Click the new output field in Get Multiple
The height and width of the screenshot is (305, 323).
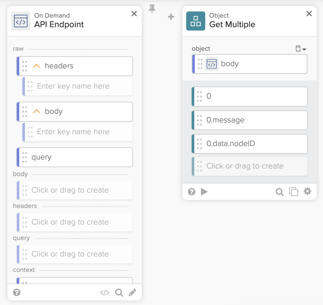point(250,166)
